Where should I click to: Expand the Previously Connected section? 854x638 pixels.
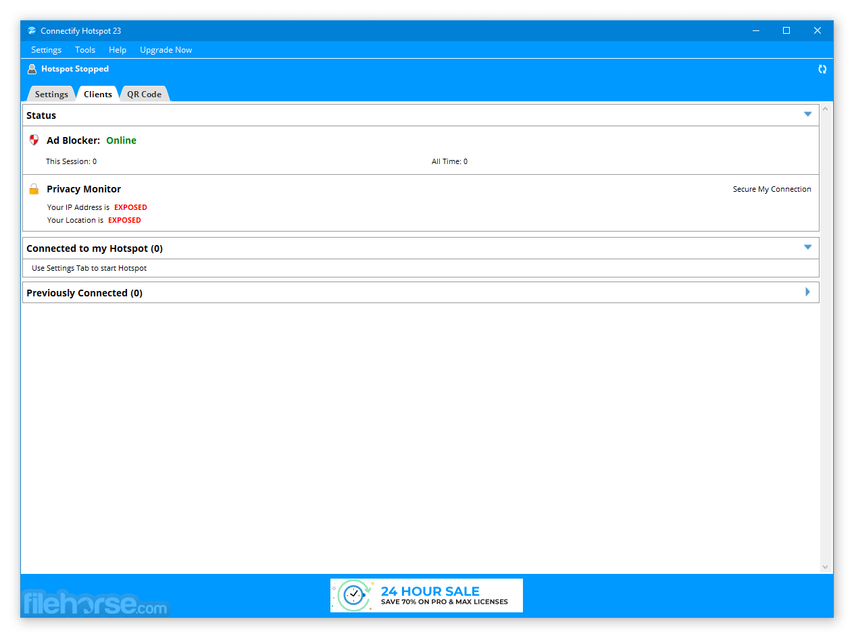tap(807, 292)
